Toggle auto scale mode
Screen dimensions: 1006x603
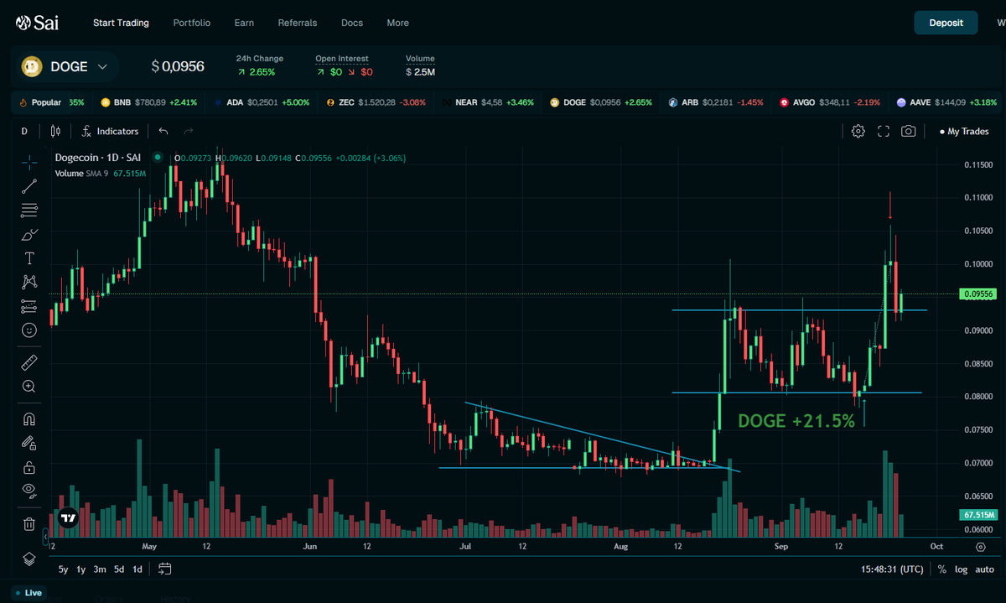pos(985,569)
